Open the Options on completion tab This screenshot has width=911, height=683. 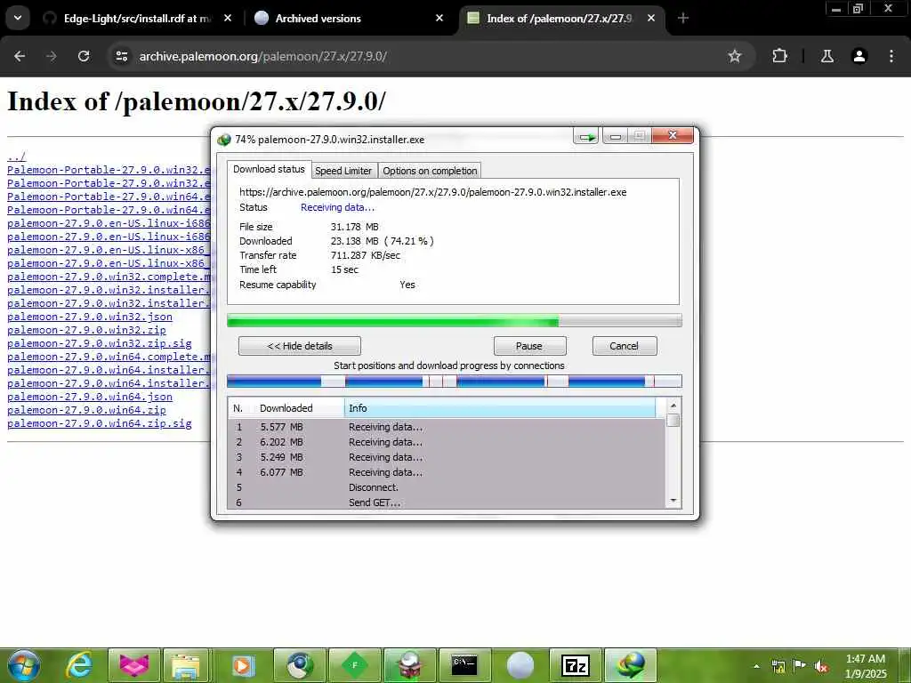click(430, 171)
